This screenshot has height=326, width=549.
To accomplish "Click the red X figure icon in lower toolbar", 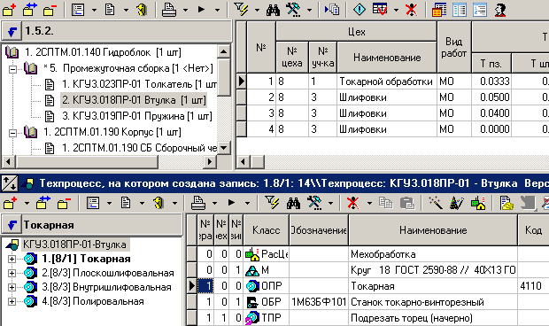I will tap(353, 203).
